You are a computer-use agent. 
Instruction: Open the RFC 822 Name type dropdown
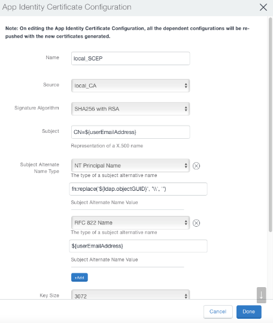pyautogui.click(x=131, y=223)
